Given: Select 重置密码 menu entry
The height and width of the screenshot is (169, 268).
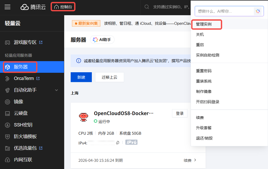Looking at the screenshot, I should click(x=204, y=71).
